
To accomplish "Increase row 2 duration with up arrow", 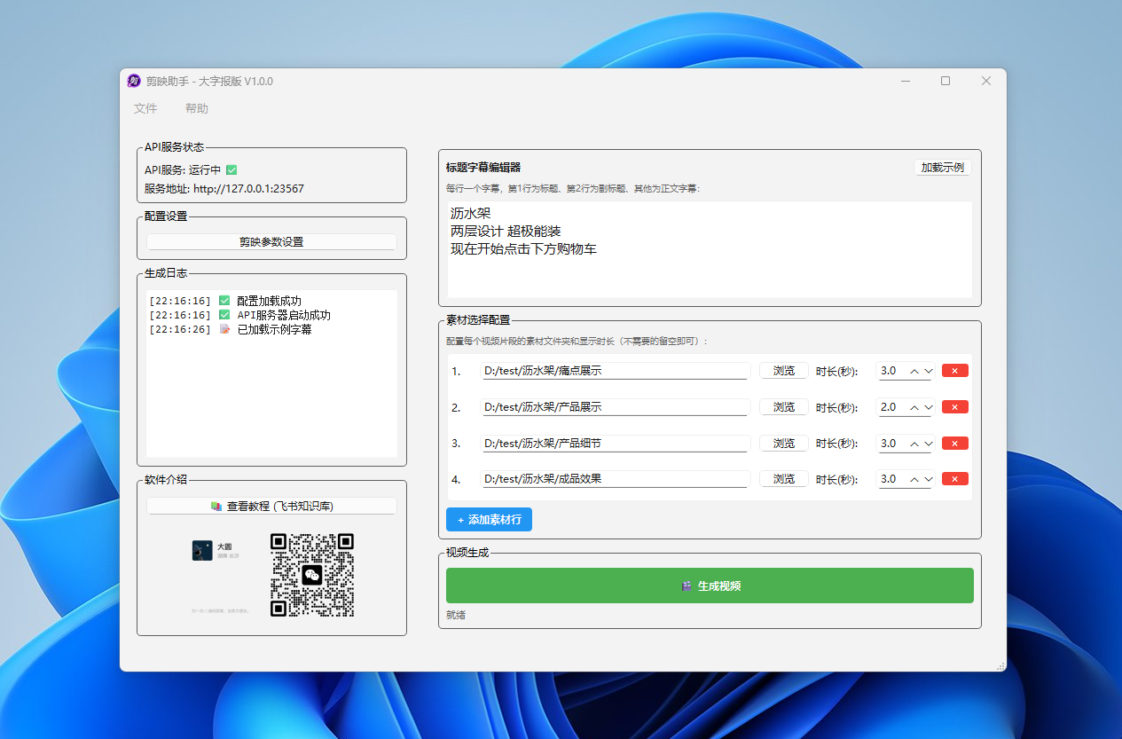I will point(914,407).
